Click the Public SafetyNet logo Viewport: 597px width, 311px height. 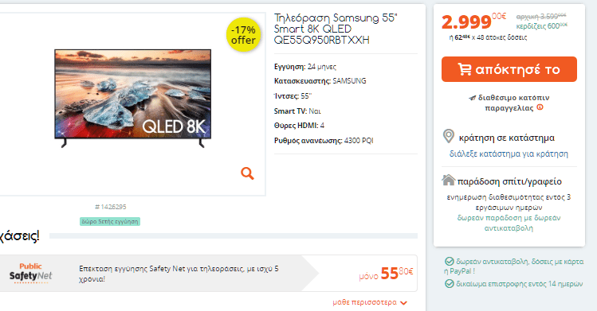point(30,272)
